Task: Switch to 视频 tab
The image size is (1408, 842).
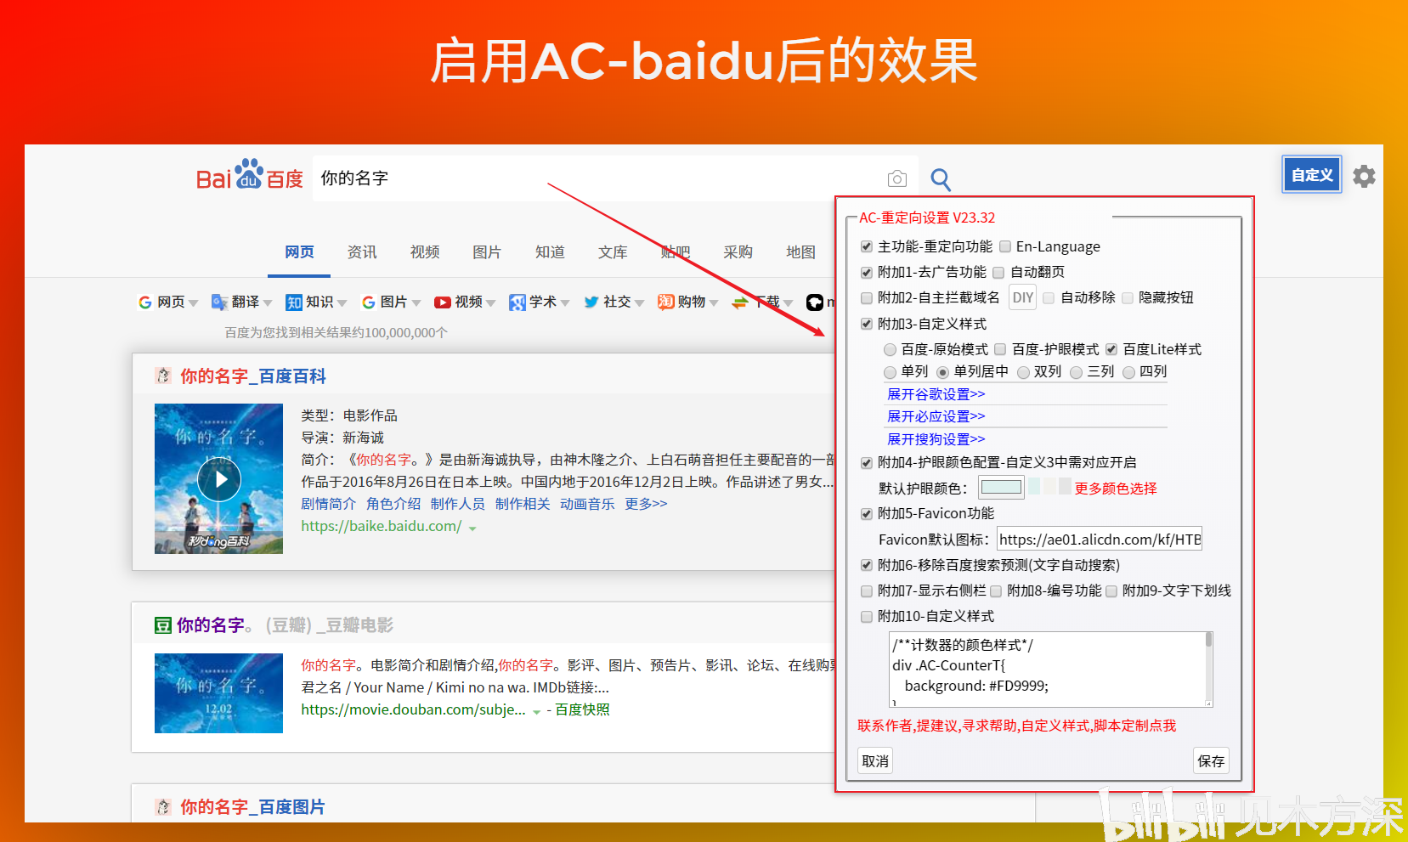Action: (425, 252)
